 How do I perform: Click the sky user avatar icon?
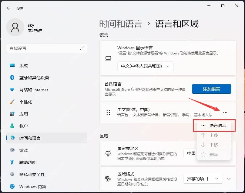pyautogui.click(x=15, y=28)
